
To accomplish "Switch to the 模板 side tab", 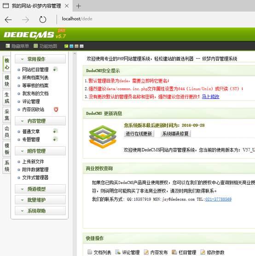I will click(7, 148).
